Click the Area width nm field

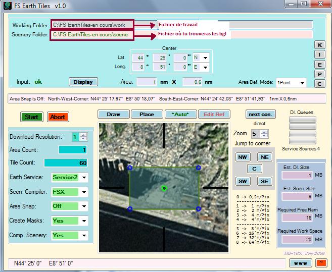[x=147, y=82]
